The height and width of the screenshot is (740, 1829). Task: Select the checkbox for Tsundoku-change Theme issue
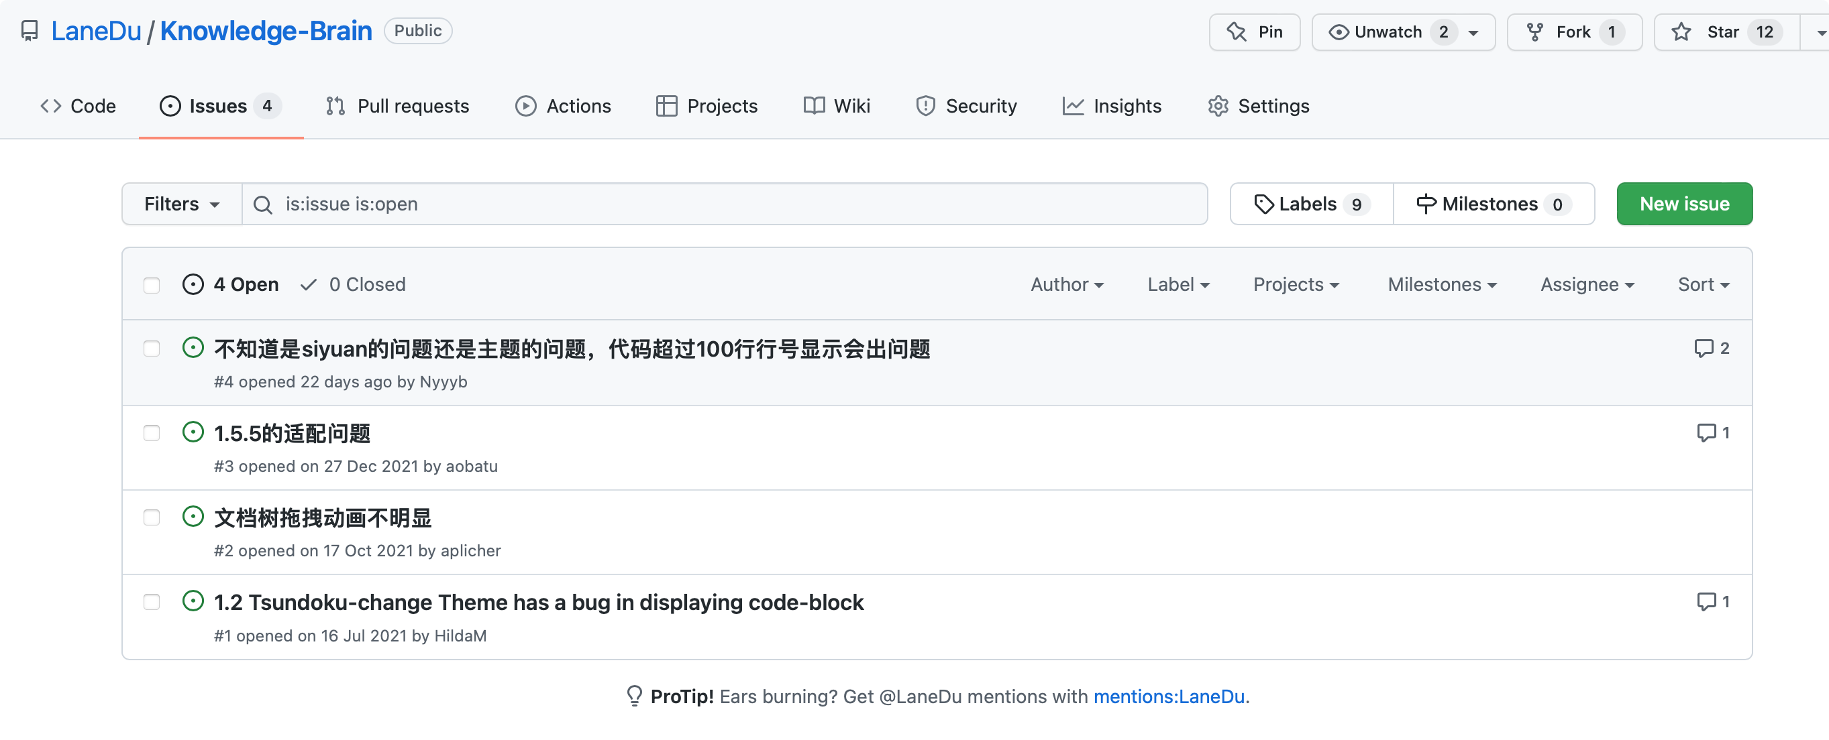pos(151,602)
